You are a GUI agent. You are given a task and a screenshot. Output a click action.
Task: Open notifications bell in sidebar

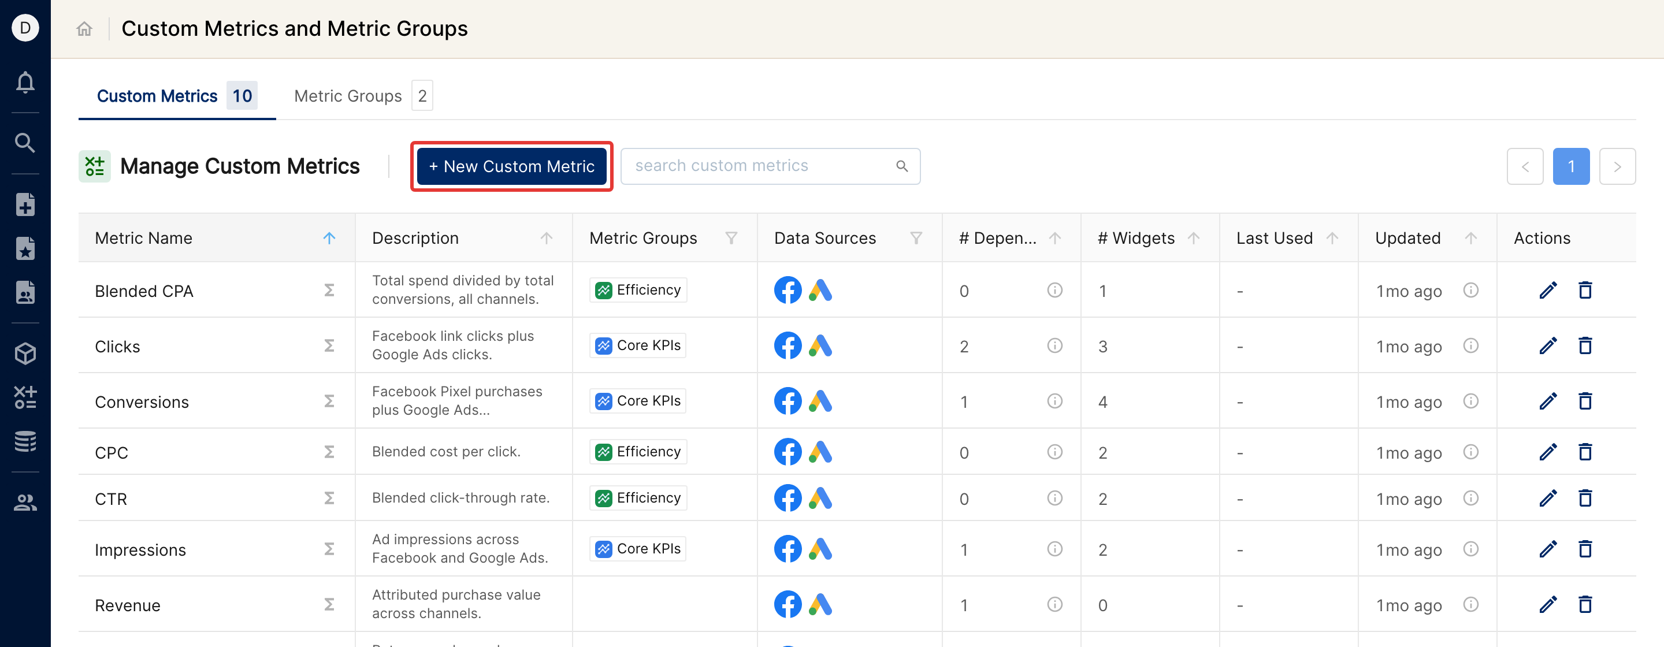point(25,82)
